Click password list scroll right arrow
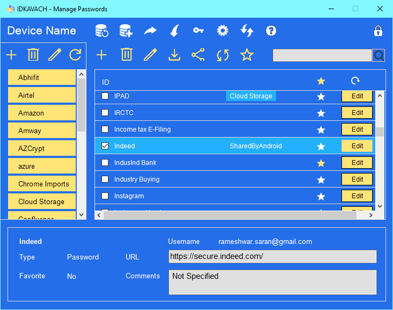Viewport: 393px width, 310px height. (370, 215)
